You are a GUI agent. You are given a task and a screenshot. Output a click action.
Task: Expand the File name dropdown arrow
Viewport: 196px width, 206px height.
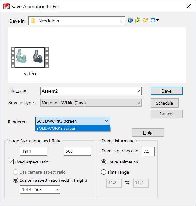click(138, 91)
